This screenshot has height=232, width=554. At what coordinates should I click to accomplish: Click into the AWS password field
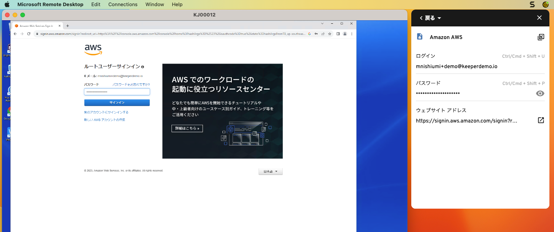[117, 92]
